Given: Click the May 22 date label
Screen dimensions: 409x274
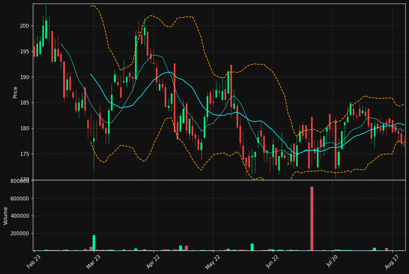Looking at the screenshot, I should pyautogui.click(x=213, y=262).
